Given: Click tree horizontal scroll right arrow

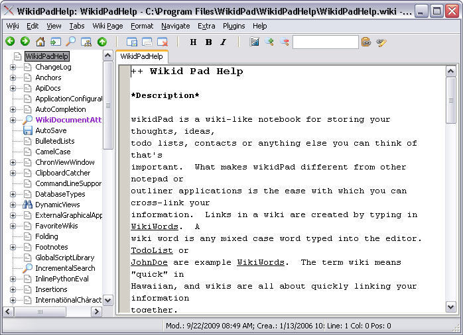Looking at the screenshot, I should pyautogui.click(x=96, y=311).
